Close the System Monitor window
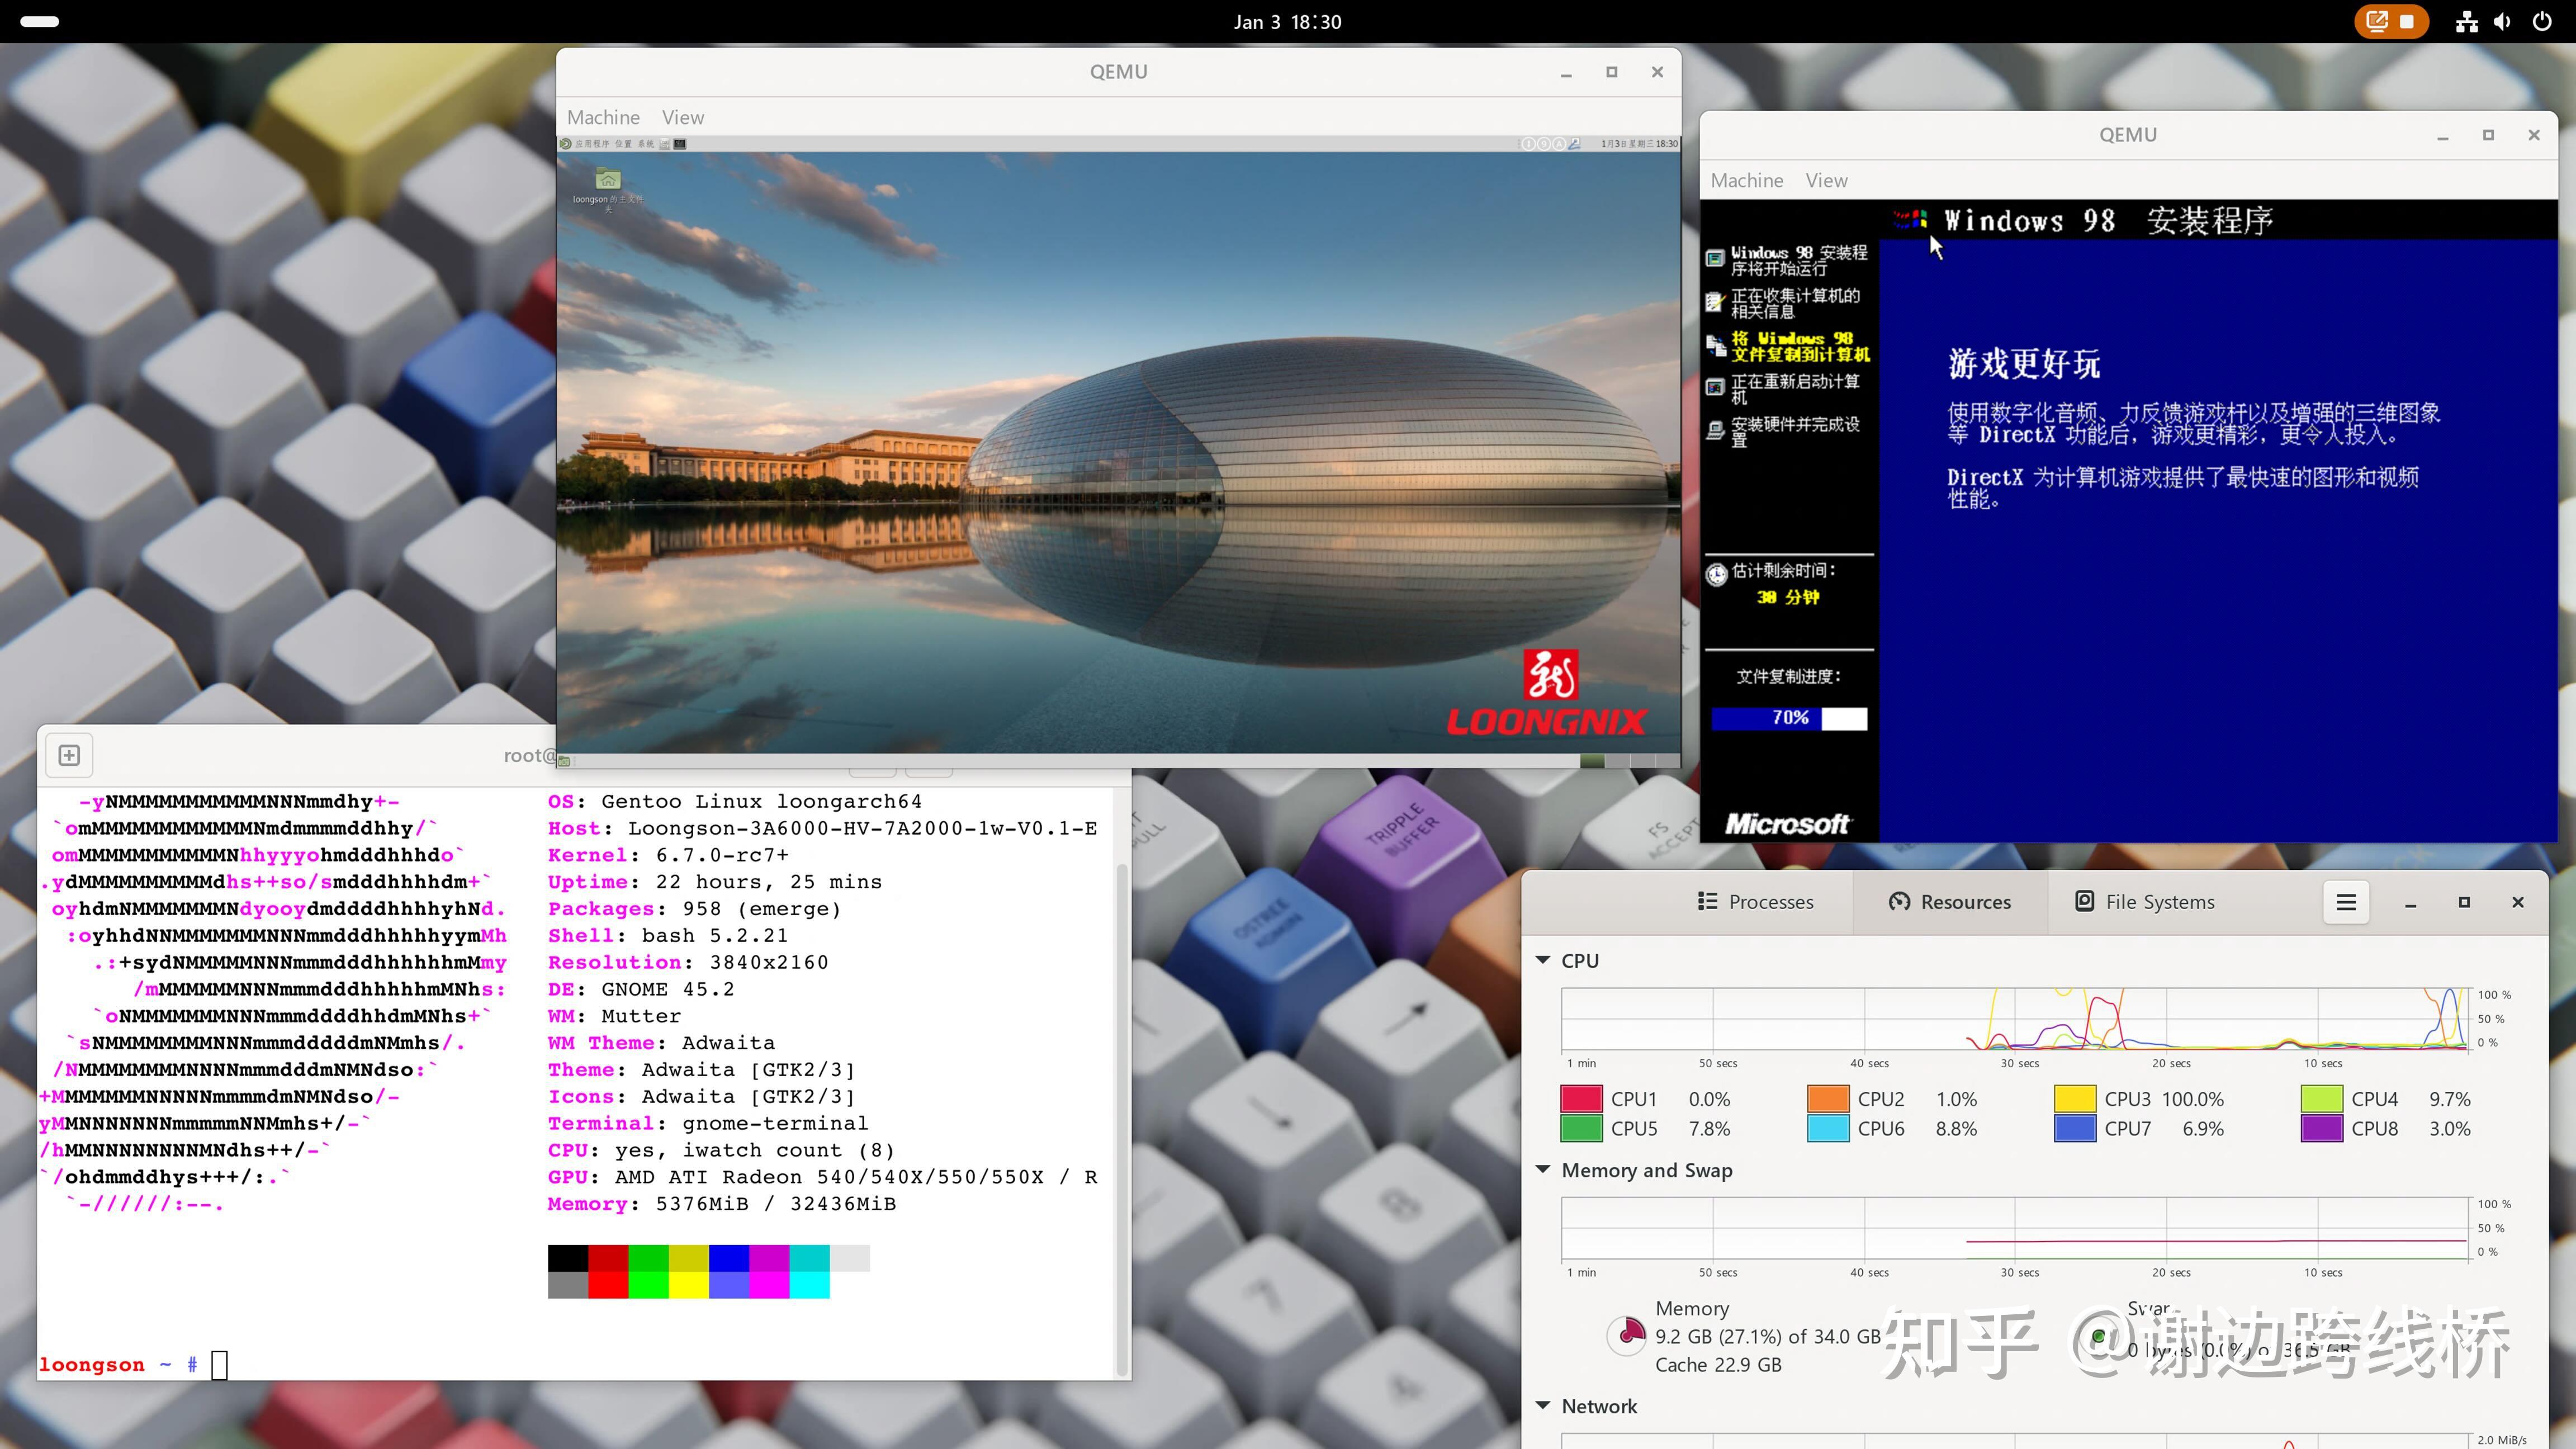Screen dimensions: 2576x1449 2518,902
